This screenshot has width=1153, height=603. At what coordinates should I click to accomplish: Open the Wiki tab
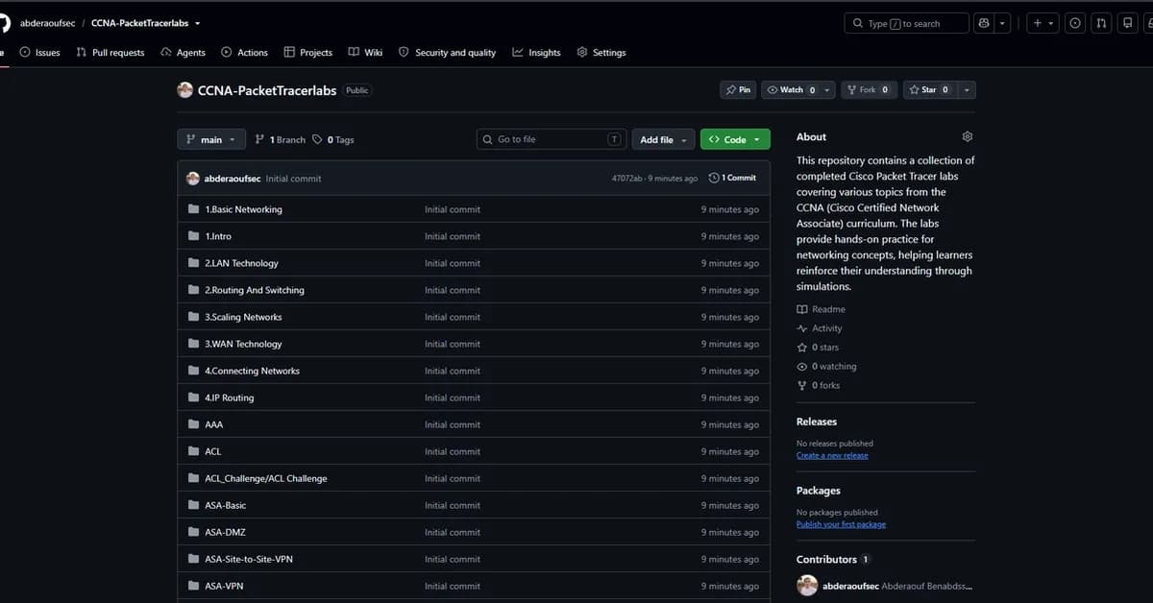[366, 53]
